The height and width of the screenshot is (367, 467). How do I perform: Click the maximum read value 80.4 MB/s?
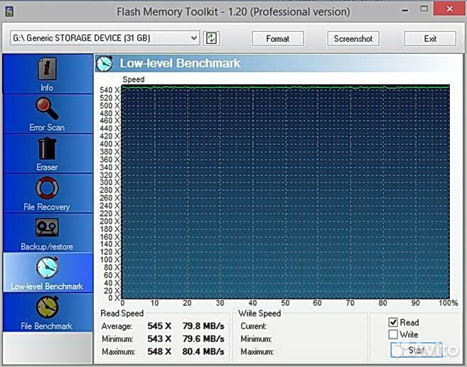(203, 351)
